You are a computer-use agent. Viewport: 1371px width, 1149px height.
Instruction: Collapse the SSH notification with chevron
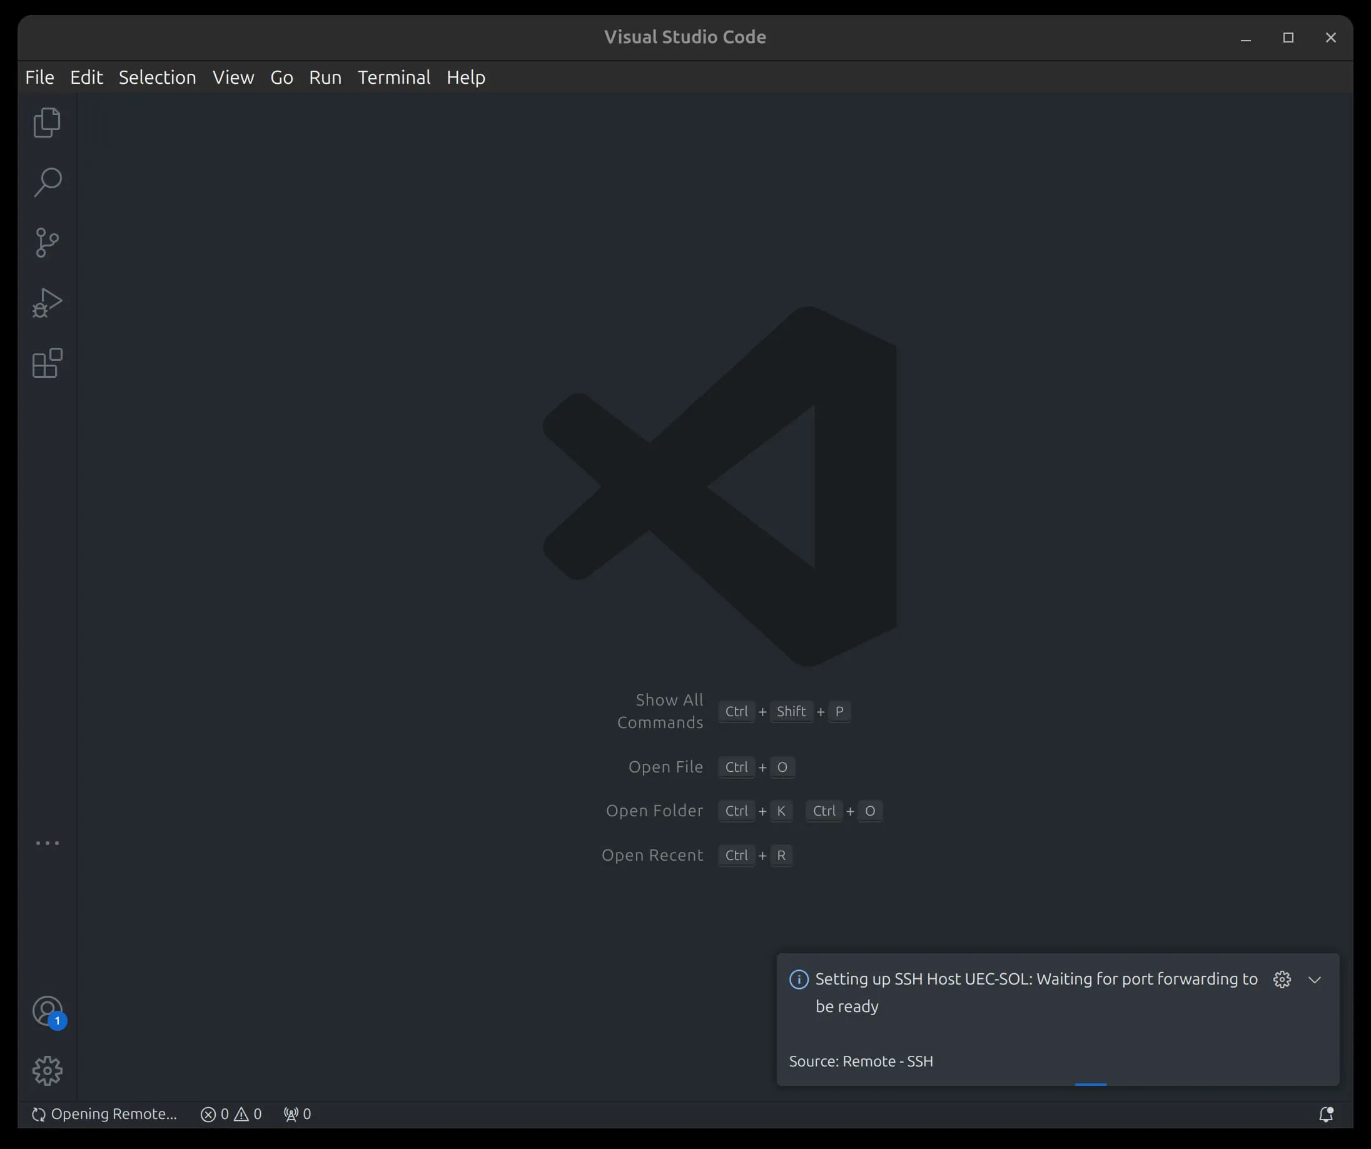[x=1314, y=980]
